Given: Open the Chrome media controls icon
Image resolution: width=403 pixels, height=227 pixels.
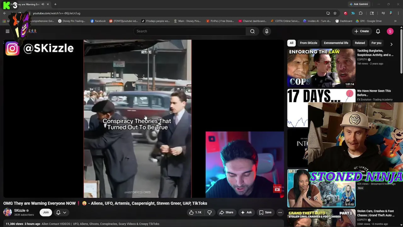Looking at the screenshot, I should [383, 13].
